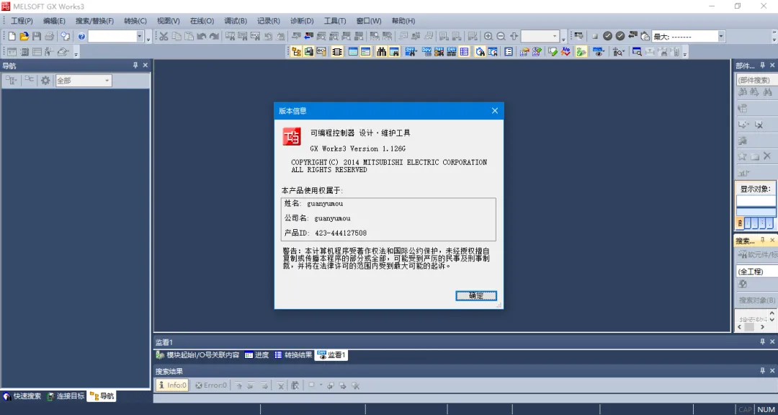Click the Zoom out magnifier icon
This screenshot has height=415, width=778.
click(501, 36)
